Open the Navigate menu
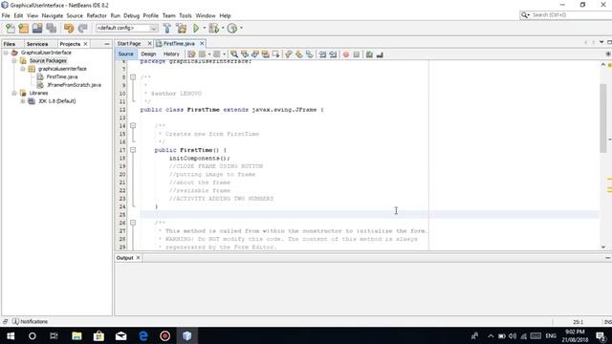This screenshot has width=612, height=344. (x=53, y=15)
